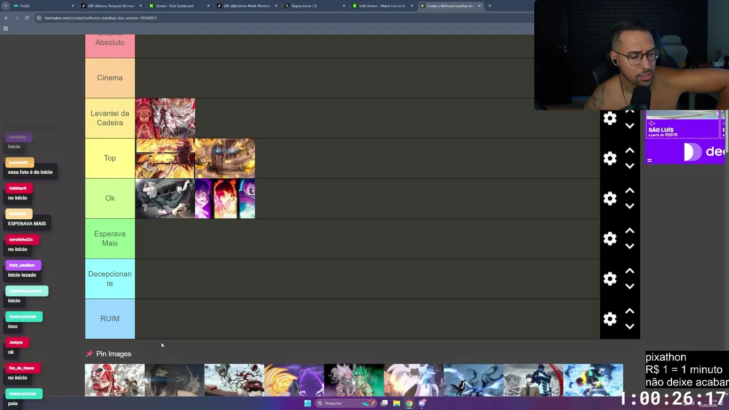Move Decepcionante tier down with arrow
729x410 pixels.
(629, 286)
